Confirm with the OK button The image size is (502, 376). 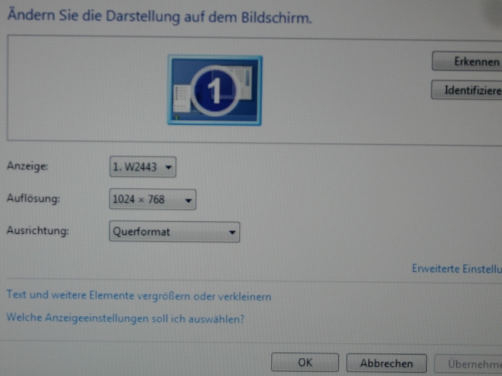click(305, 362)
